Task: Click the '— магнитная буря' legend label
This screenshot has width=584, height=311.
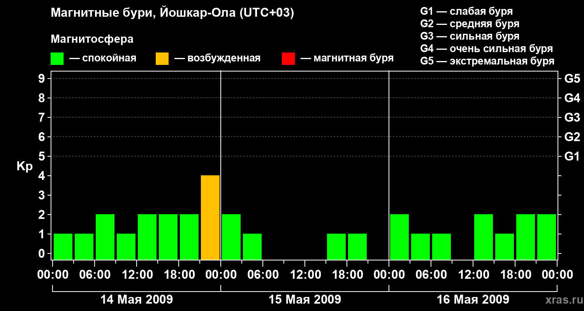Action: tap(347, 58)
